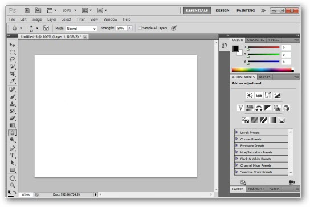
Task: Select the Eyedropper tool
Action: coord(13,81)
